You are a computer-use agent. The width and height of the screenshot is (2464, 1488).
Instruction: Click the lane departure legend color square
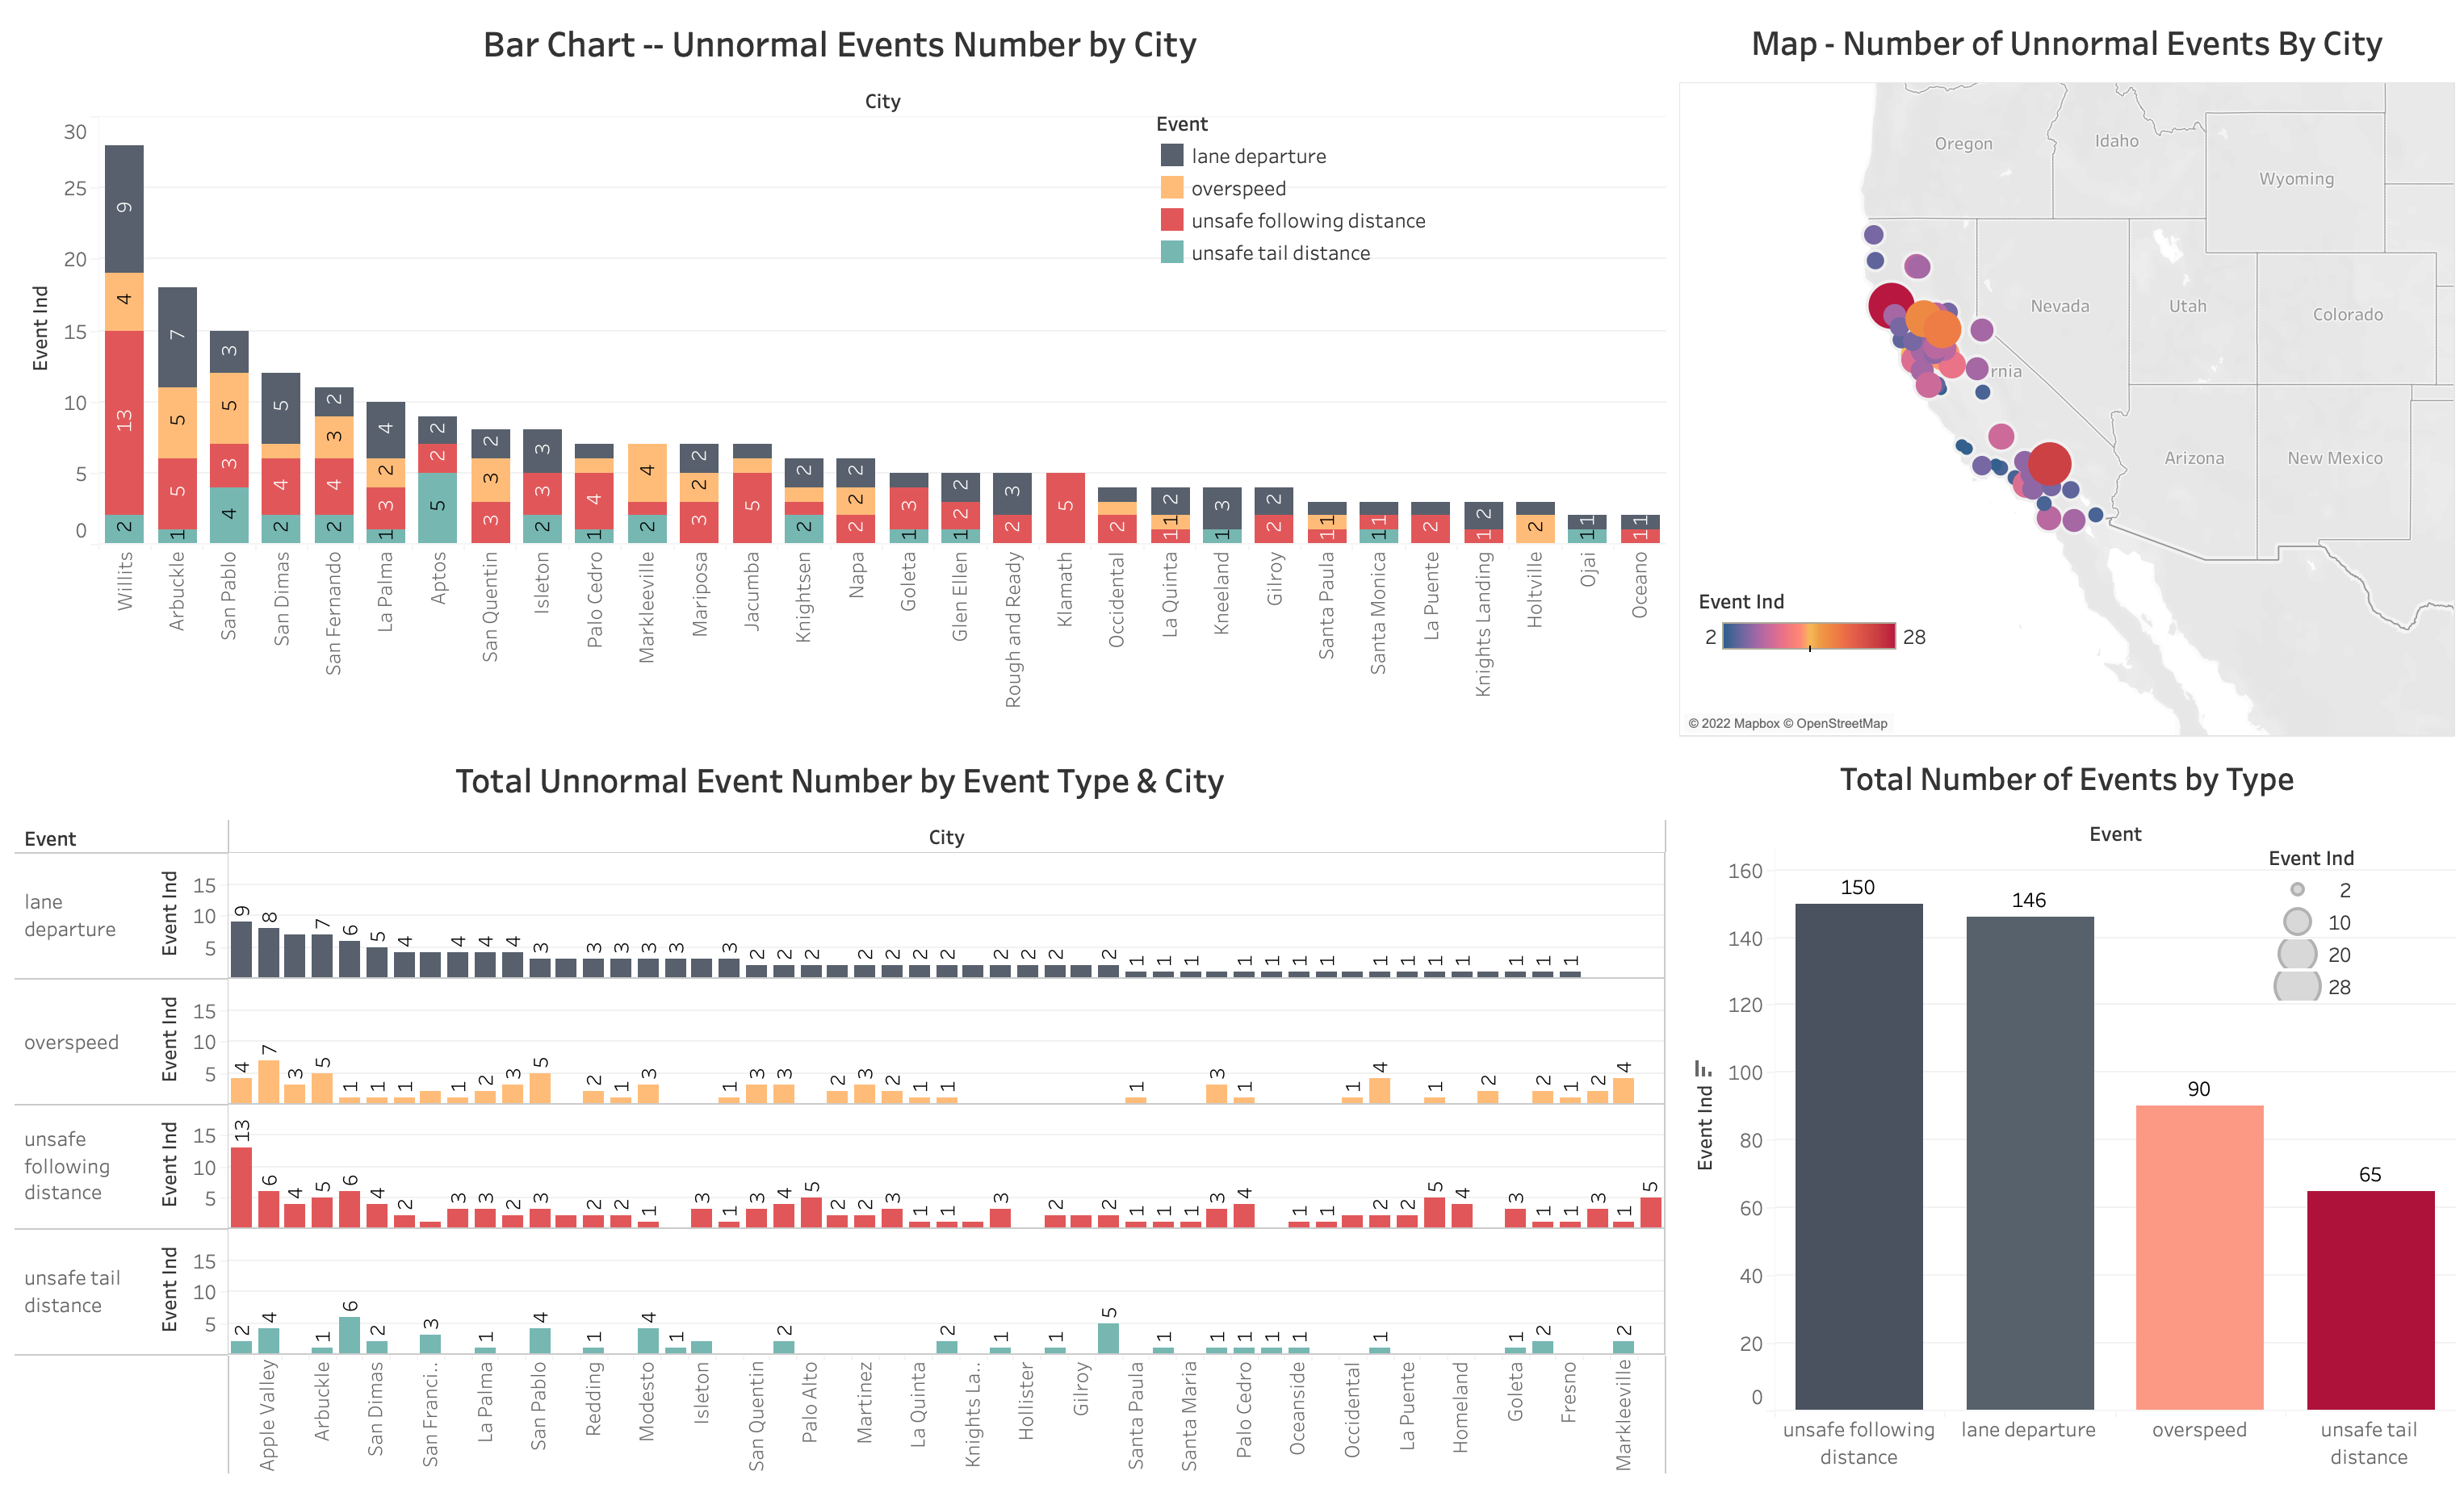click(x=1172, y=155)
